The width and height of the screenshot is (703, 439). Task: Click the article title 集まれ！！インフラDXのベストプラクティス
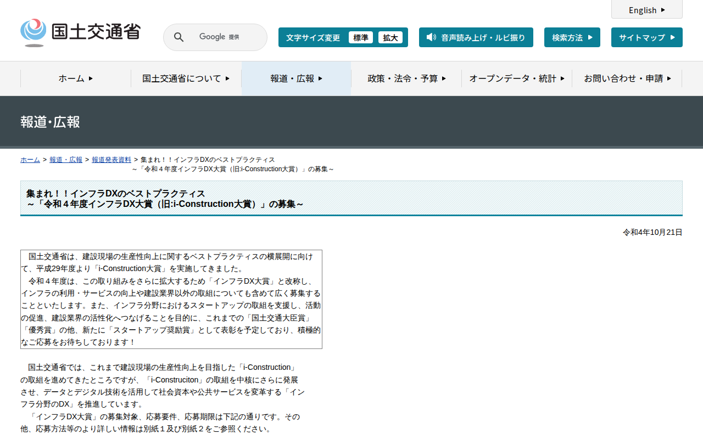click(x=116, y=194)
